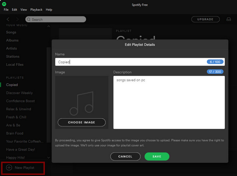Open the Edit menu

[14, 10]
